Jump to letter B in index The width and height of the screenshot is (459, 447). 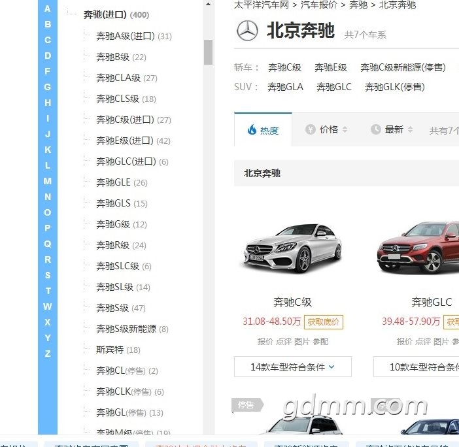tap(48, 24)
